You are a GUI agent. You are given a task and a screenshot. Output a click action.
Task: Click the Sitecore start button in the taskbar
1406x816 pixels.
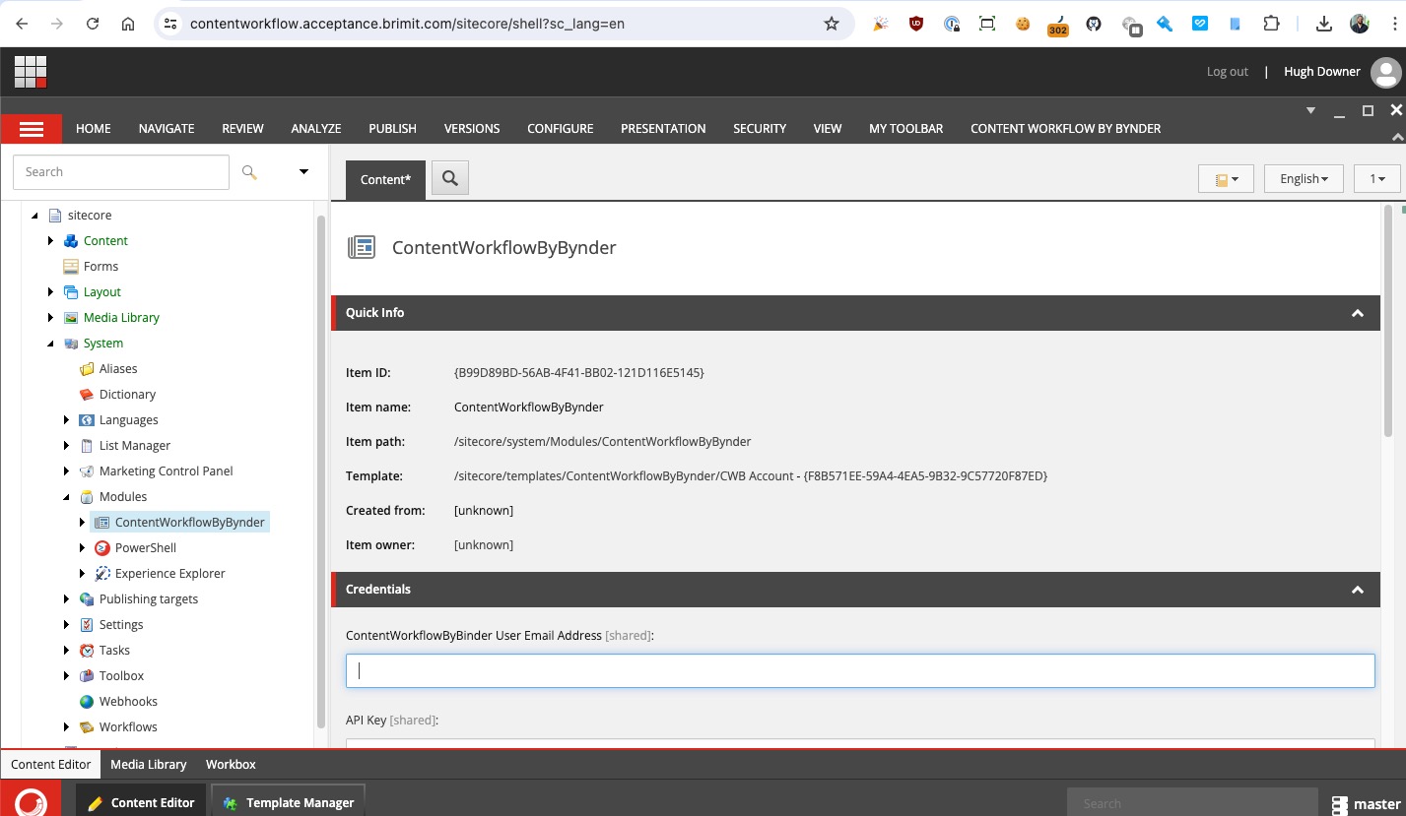tap(31, 800)
